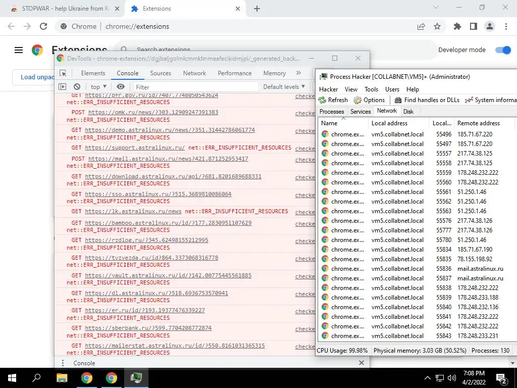Screen dimensions: 517x388
Task: Open drawer three-dot menu beside Console
Action: (x=63, y=363)
